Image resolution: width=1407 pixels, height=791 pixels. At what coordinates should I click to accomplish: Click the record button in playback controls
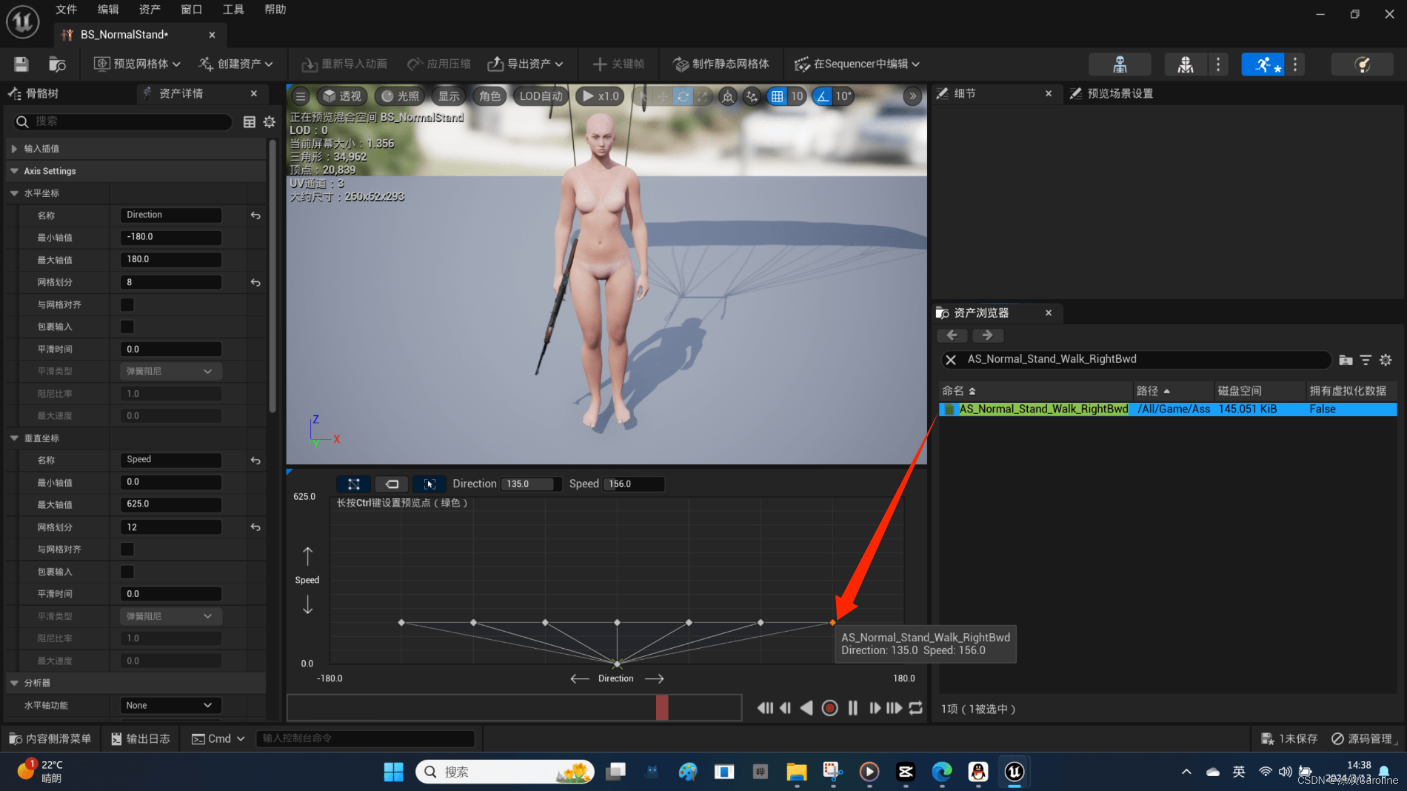coord(829,708)
